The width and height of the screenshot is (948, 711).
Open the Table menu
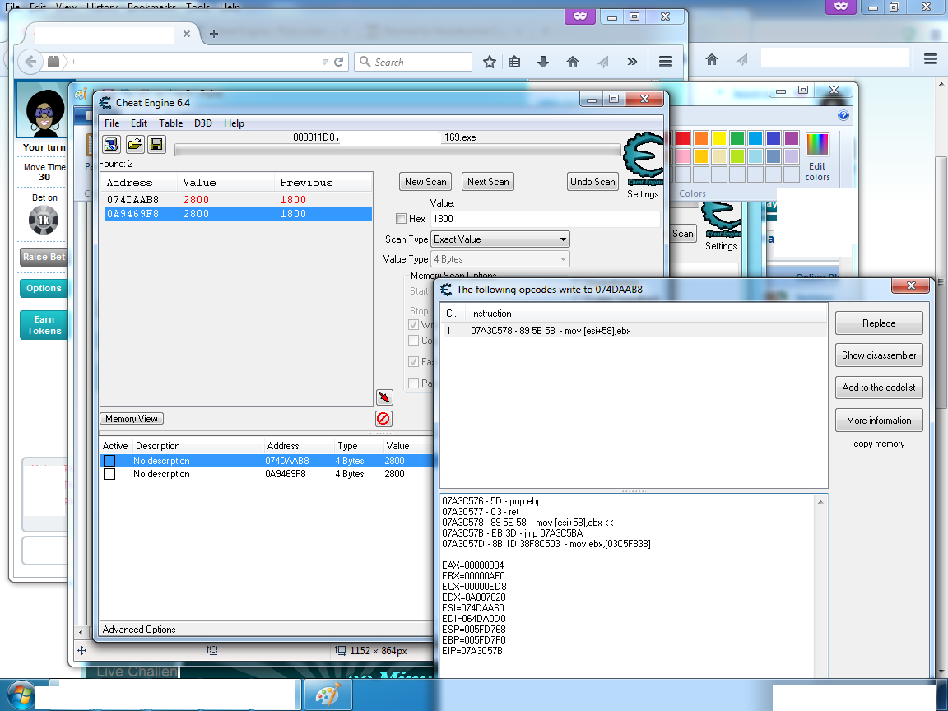(170, 123)
